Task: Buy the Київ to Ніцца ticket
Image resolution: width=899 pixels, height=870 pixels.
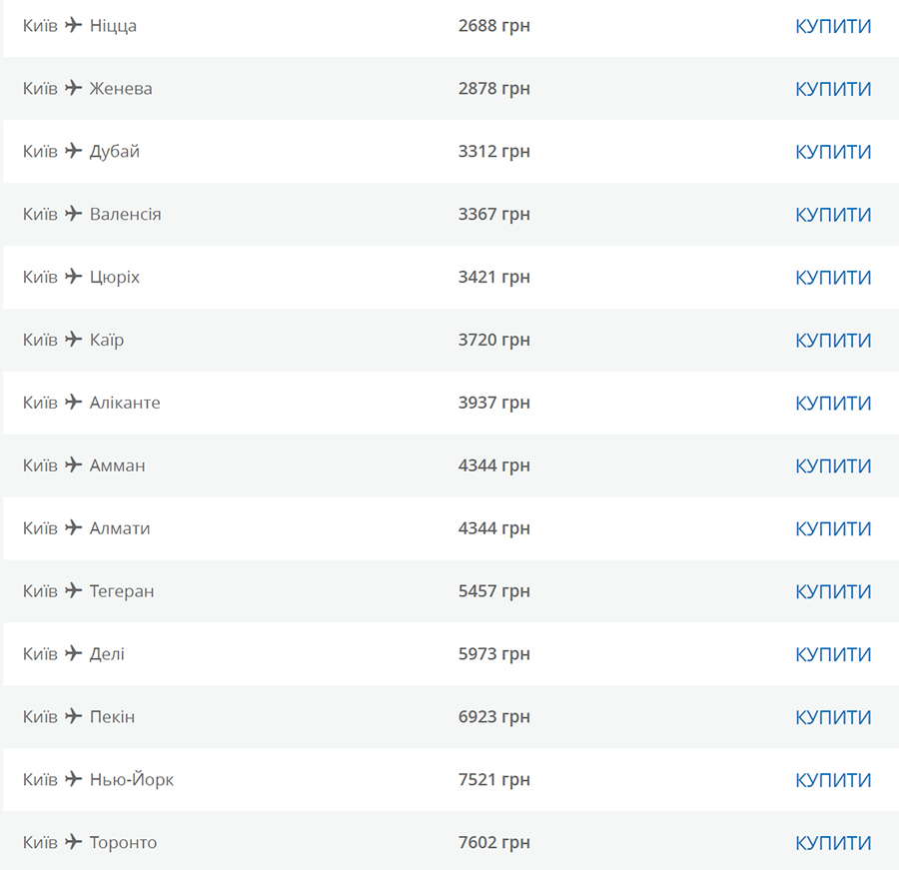Action: [833, 26]
